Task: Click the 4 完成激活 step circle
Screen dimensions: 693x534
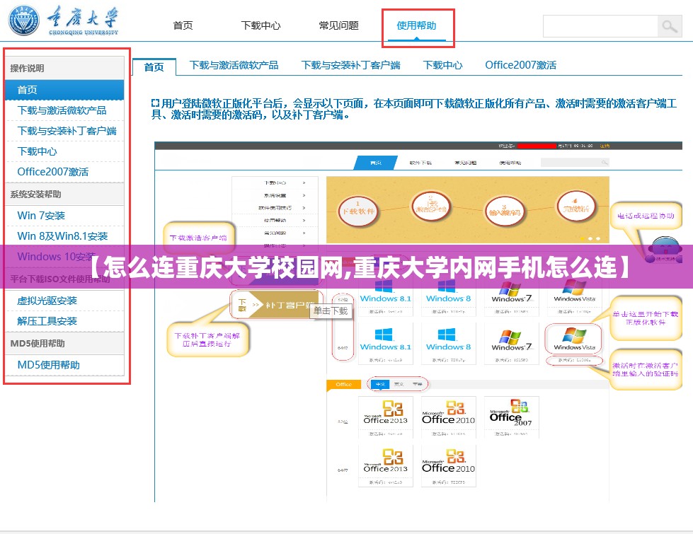Action: pyautogui.click(x=576, y=207)
